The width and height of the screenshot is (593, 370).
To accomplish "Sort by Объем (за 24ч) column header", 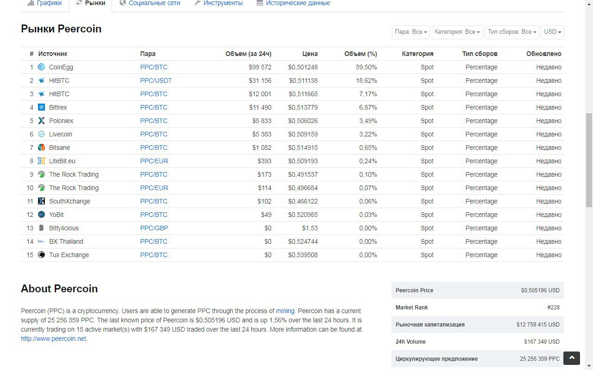I will pos(248,54).
